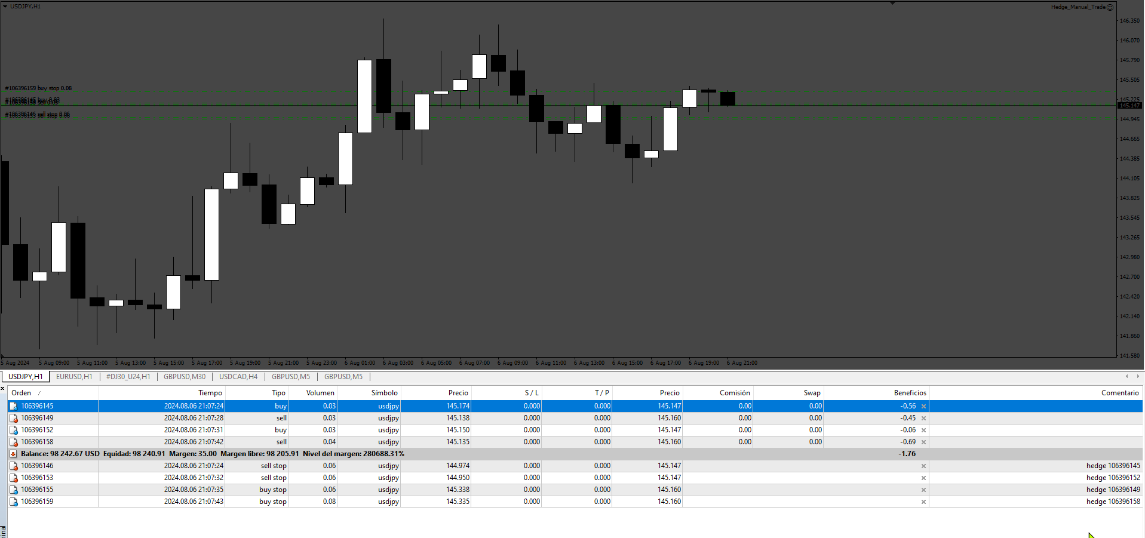The image size is (1145, 538).
Task: Click pending order icon for 106396153
Action: (14, 478)
